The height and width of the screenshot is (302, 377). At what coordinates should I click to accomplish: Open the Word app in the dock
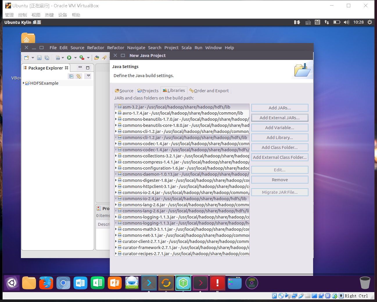click(80, 283)
